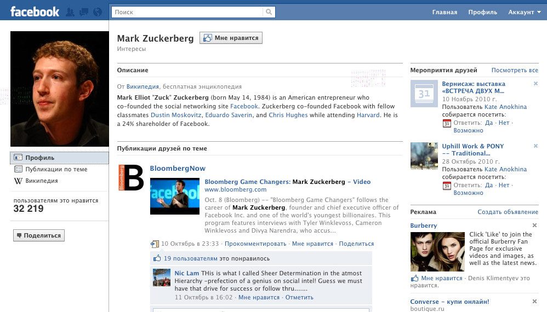Screen dimensions: 547x312
Task: Open the Википедия sidebar item
Action: 41,181
